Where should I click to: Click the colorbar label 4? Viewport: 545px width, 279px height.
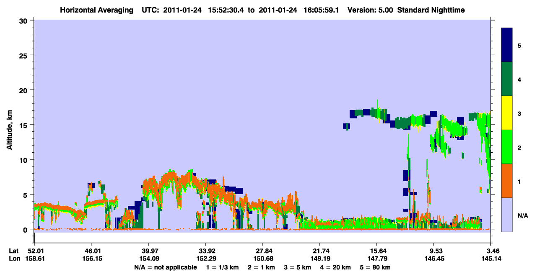click(x=519, y=79)
